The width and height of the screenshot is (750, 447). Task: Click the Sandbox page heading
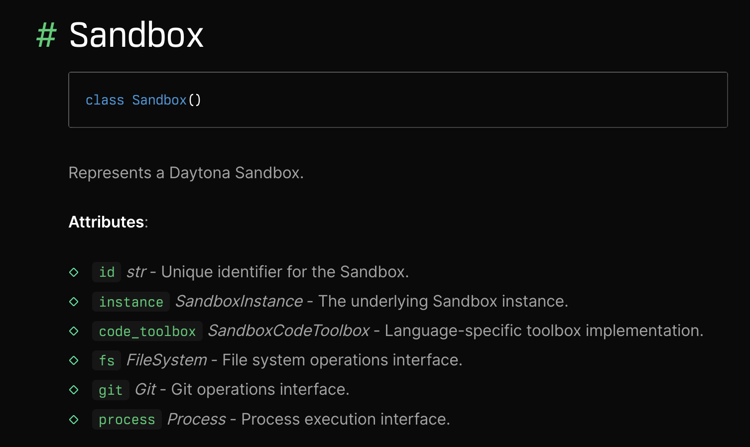[x=136, y=35]
